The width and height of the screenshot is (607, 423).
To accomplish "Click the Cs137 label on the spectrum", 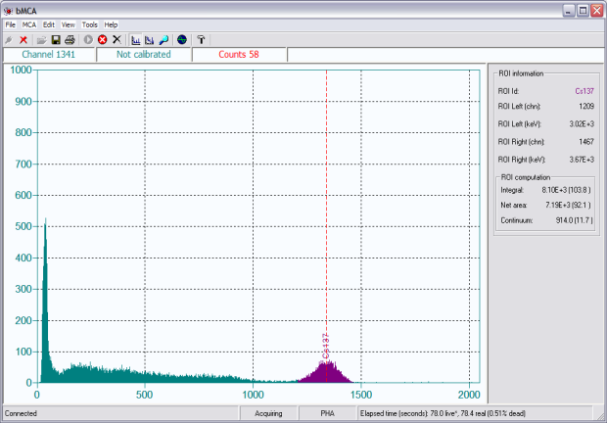I will pyautogui.click(x=326, y=347).
